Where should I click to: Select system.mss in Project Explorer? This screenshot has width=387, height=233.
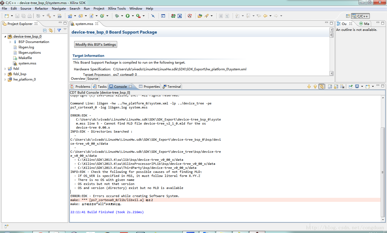point(27,63)
